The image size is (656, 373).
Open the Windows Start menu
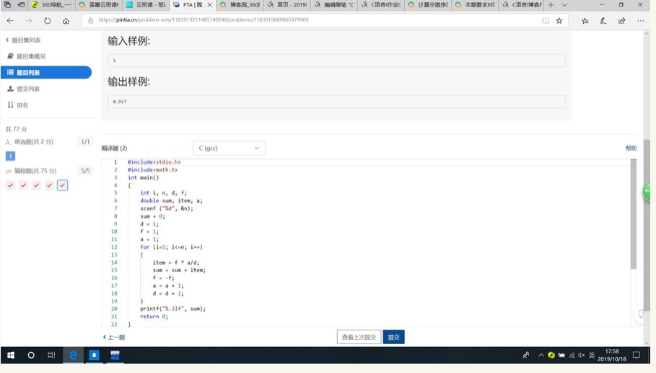pyautogui.click(x=10, y=355)
